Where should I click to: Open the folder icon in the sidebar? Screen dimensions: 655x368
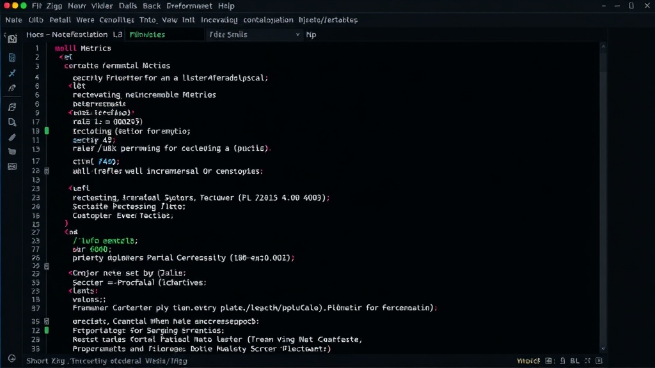pos(12,152)
